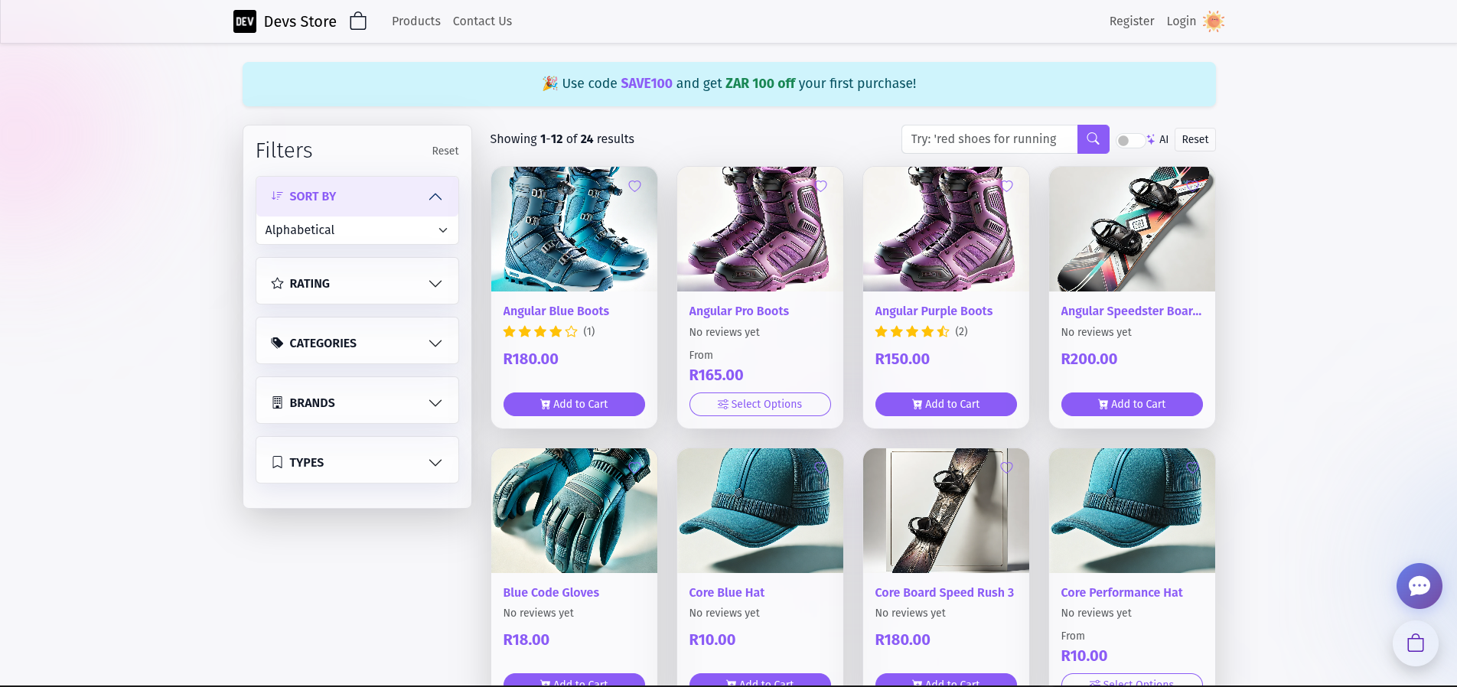Expand the BRANDS filter chevron
Screen dimensions: 1457x687
coord(435,403)
